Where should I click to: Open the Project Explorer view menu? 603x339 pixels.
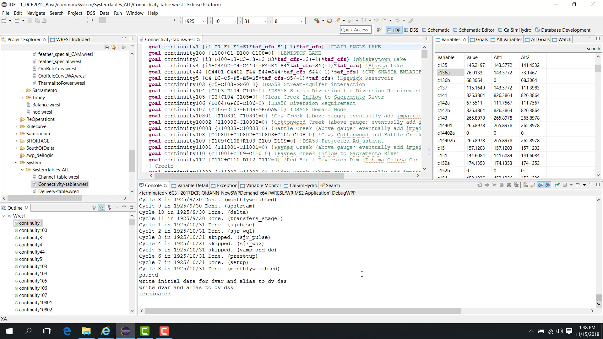tap(133, 47)
